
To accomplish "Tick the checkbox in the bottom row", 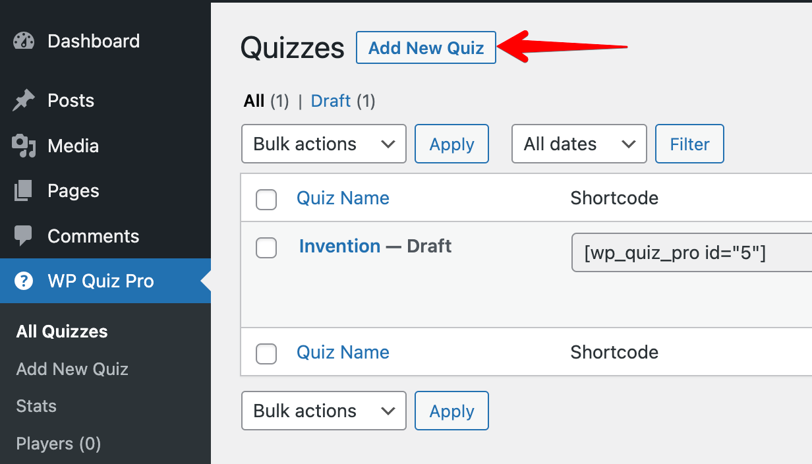I will click(266, 354).
